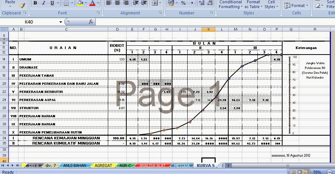Go to previous sheet tab arrow

click(x=8, y=165)
